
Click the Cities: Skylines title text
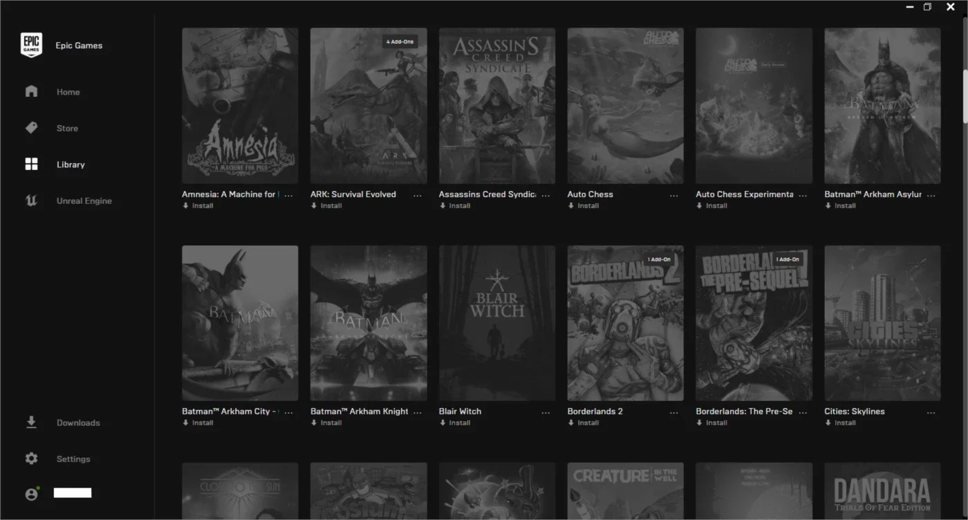(855, 411)
